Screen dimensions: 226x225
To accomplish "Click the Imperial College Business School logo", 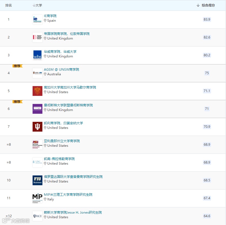I will (x=37, y=37).
